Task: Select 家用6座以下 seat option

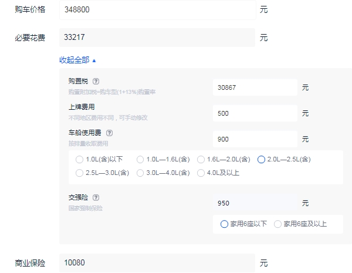Action: pyautogui.click(x=224, y=224)
